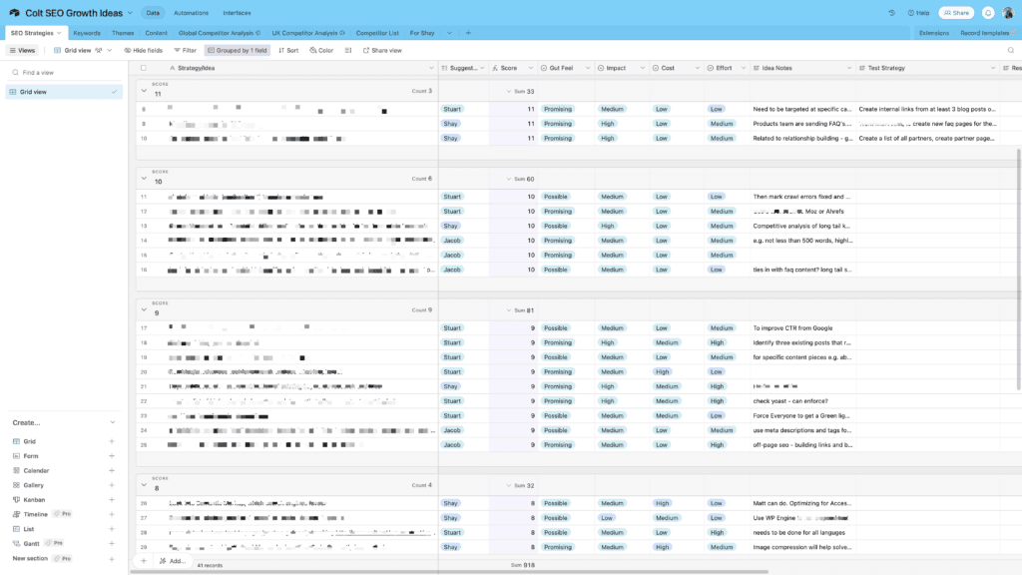1022x575 pixels.
Task: Open Gut Feel column header dropdown
Action: click(587, 68)
